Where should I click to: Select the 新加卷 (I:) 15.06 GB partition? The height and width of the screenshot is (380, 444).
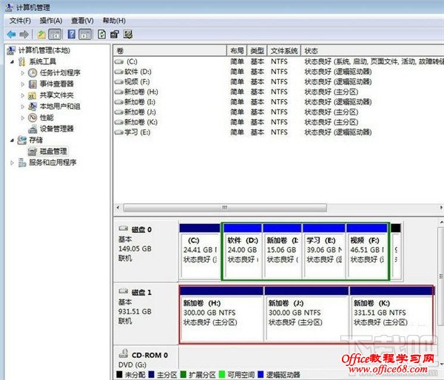click(283, 251)
